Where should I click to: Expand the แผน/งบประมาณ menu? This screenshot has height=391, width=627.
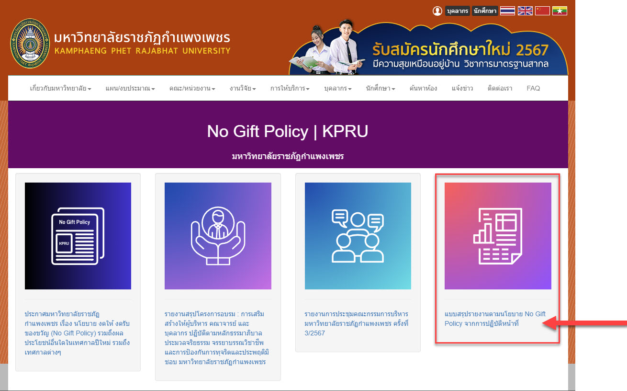[x=130, y=89]
